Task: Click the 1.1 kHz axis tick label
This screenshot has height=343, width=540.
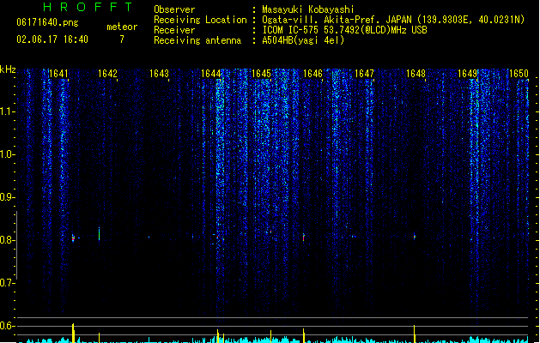Action: click(x=7, y=111)
